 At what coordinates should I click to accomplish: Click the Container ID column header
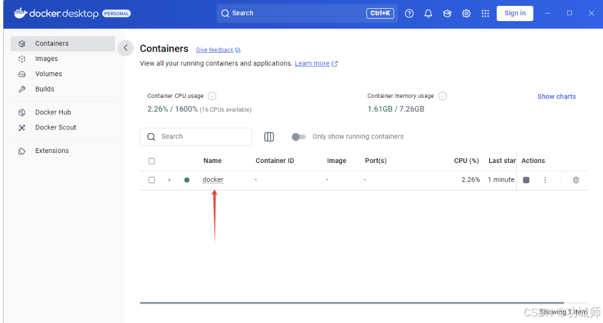[x=275, y=161]
